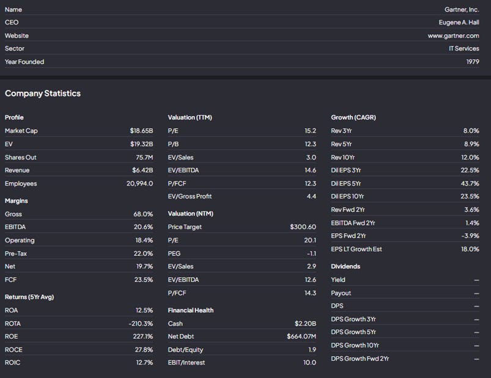The height and width of the screenshot is (378, 491).
Task: Click the P/B value 12.3
Action: (311, 144)
